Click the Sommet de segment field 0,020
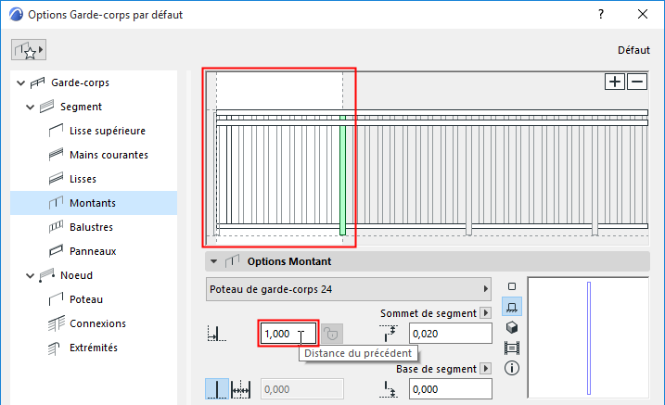This screenshot has height=405, width=665. tap(451, 334)
